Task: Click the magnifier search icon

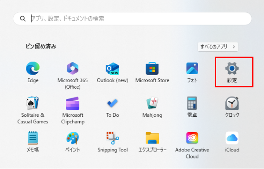Action: tap(23, 18)
